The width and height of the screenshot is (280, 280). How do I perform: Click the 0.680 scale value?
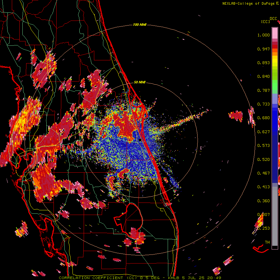264,118
